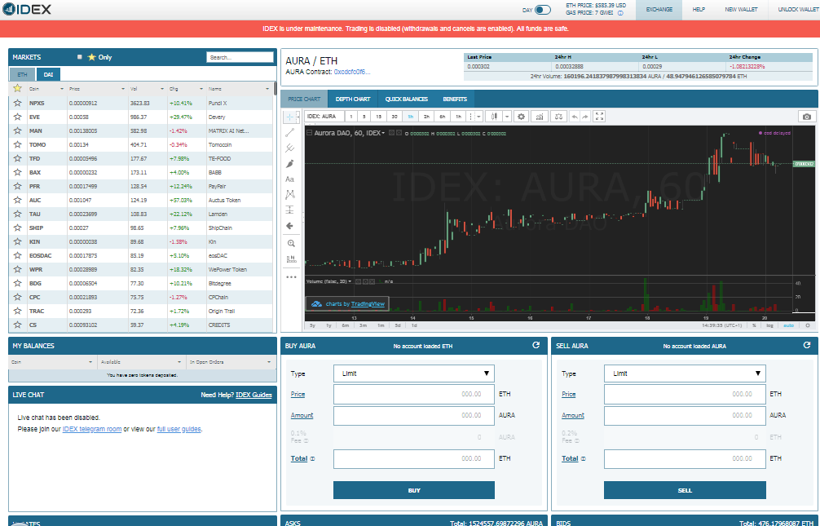The height and width of the screenshot is (526, 820).
Task: Select the XABCD pattern tool
Action: (x=290, y=195)
